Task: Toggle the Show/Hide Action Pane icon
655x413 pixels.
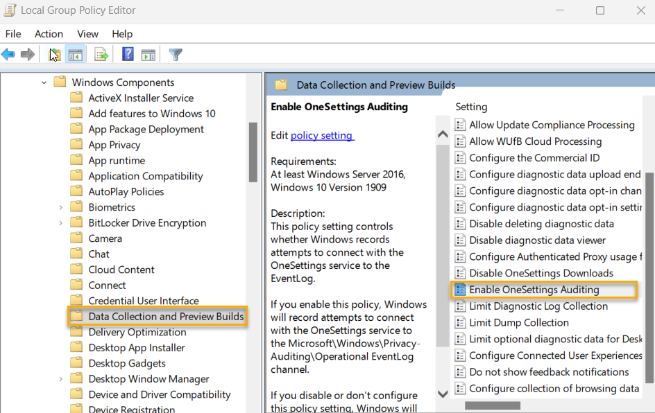Action: (x=148, y=54)
